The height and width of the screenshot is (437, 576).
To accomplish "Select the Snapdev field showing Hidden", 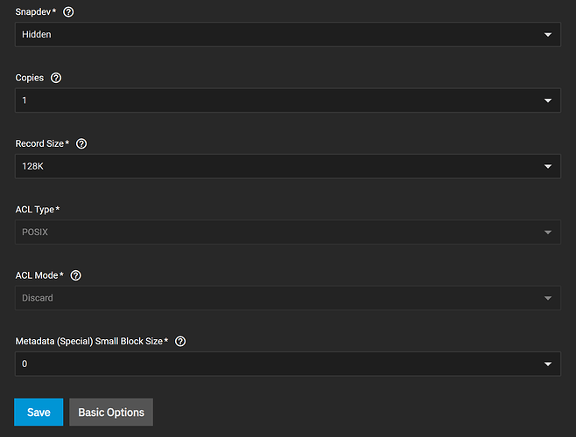I will click(288, 34).
